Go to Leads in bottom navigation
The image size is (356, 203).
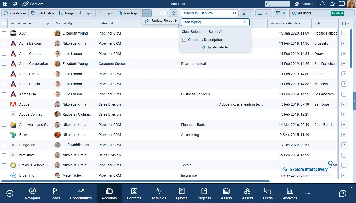pyautogui.click(x=55, y=194)
